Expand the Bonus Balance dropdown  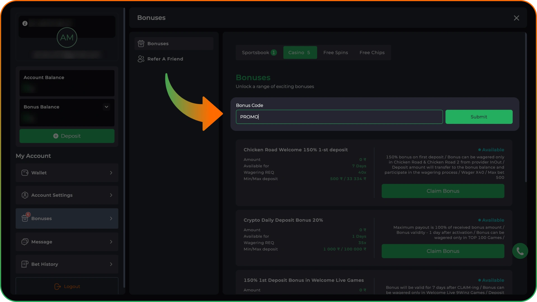click(106, 107)
